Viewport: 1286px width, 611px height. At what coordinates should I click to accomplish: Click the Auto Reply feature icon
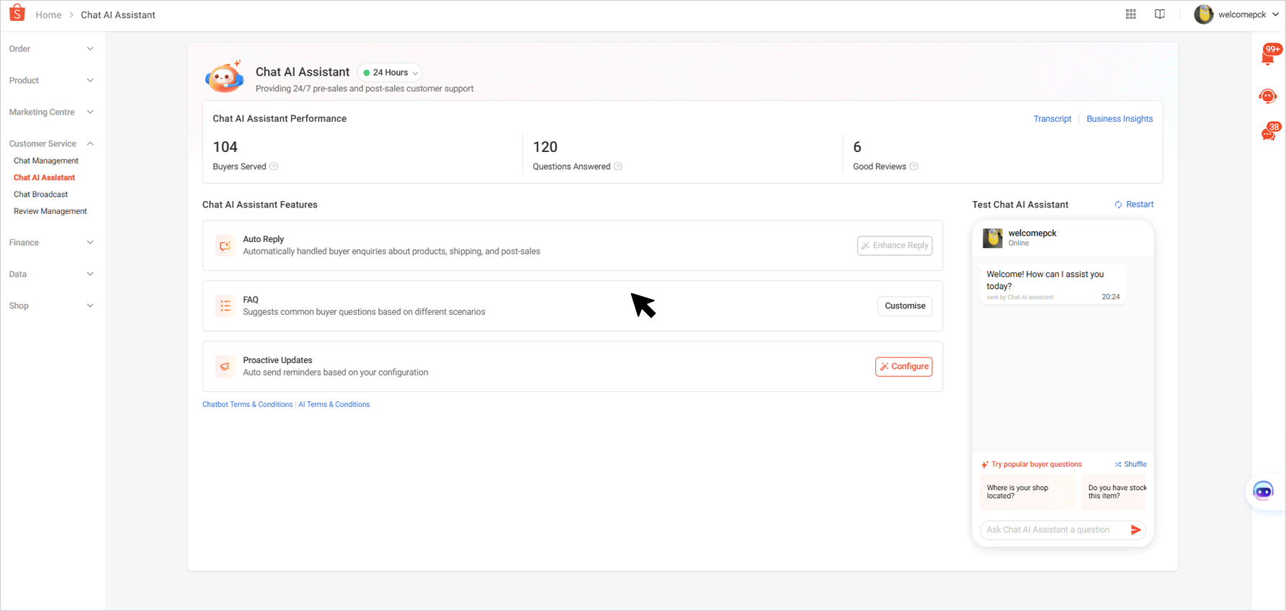point(225,246)
